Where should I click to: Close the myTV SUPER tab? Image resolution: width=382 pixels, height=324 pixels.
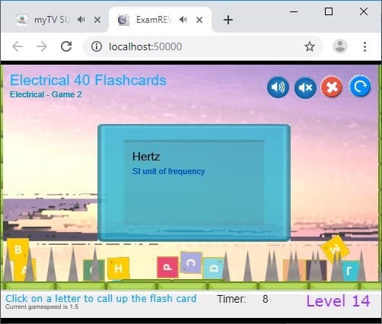[97, 20]
